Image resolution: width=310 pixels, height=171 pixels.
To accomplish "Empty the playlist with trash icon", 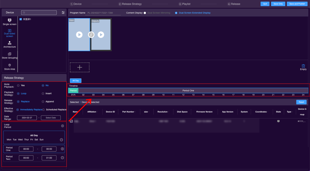I will pyautogui.click(x=303, y=67).
